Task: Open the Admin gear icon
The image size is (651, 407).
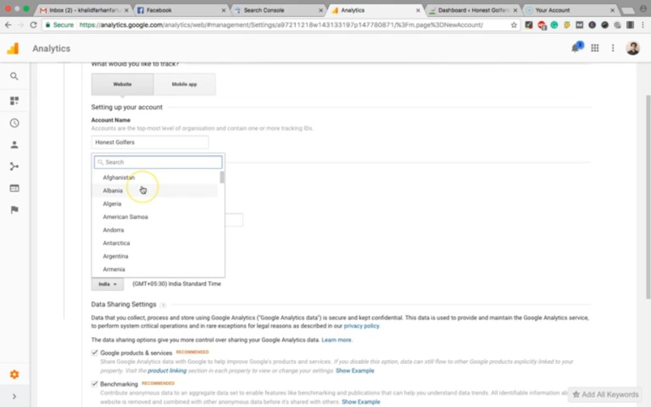Action: click(14, 374)
